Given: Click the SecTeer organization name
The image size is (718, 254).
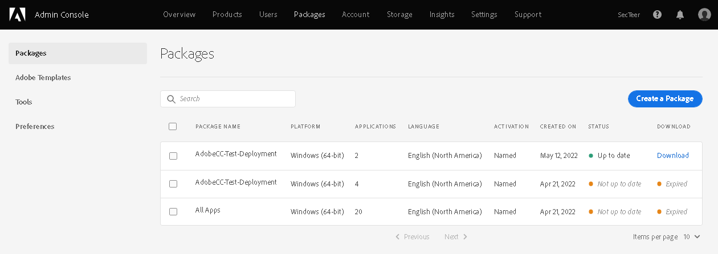Looking at the screenshot, I should (x=629, y=15).
